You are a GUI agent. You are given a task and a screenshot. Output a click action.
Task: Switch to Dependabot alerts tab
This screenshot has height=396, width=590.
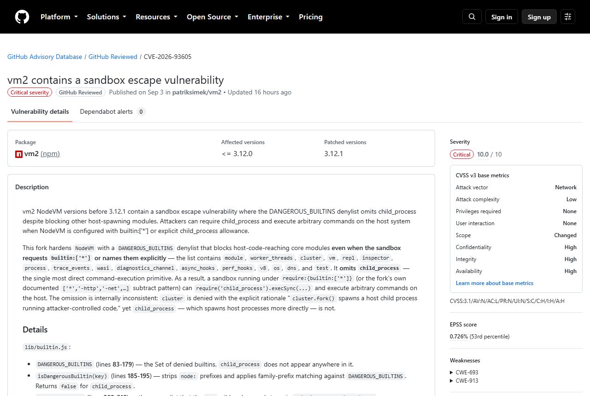tap(112, 111)
